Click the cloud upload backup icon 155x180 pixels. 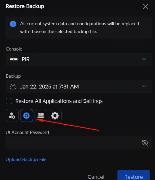[x=13, y=87]
